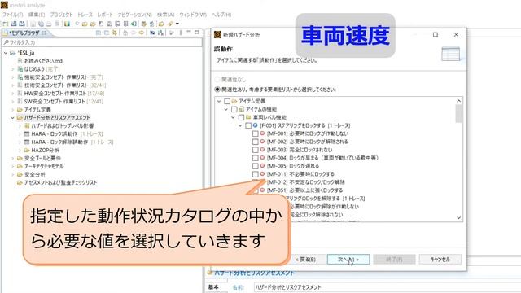Click Collapse All in Model Browser toolbar

pyautogui.click(x=107, y=33)
